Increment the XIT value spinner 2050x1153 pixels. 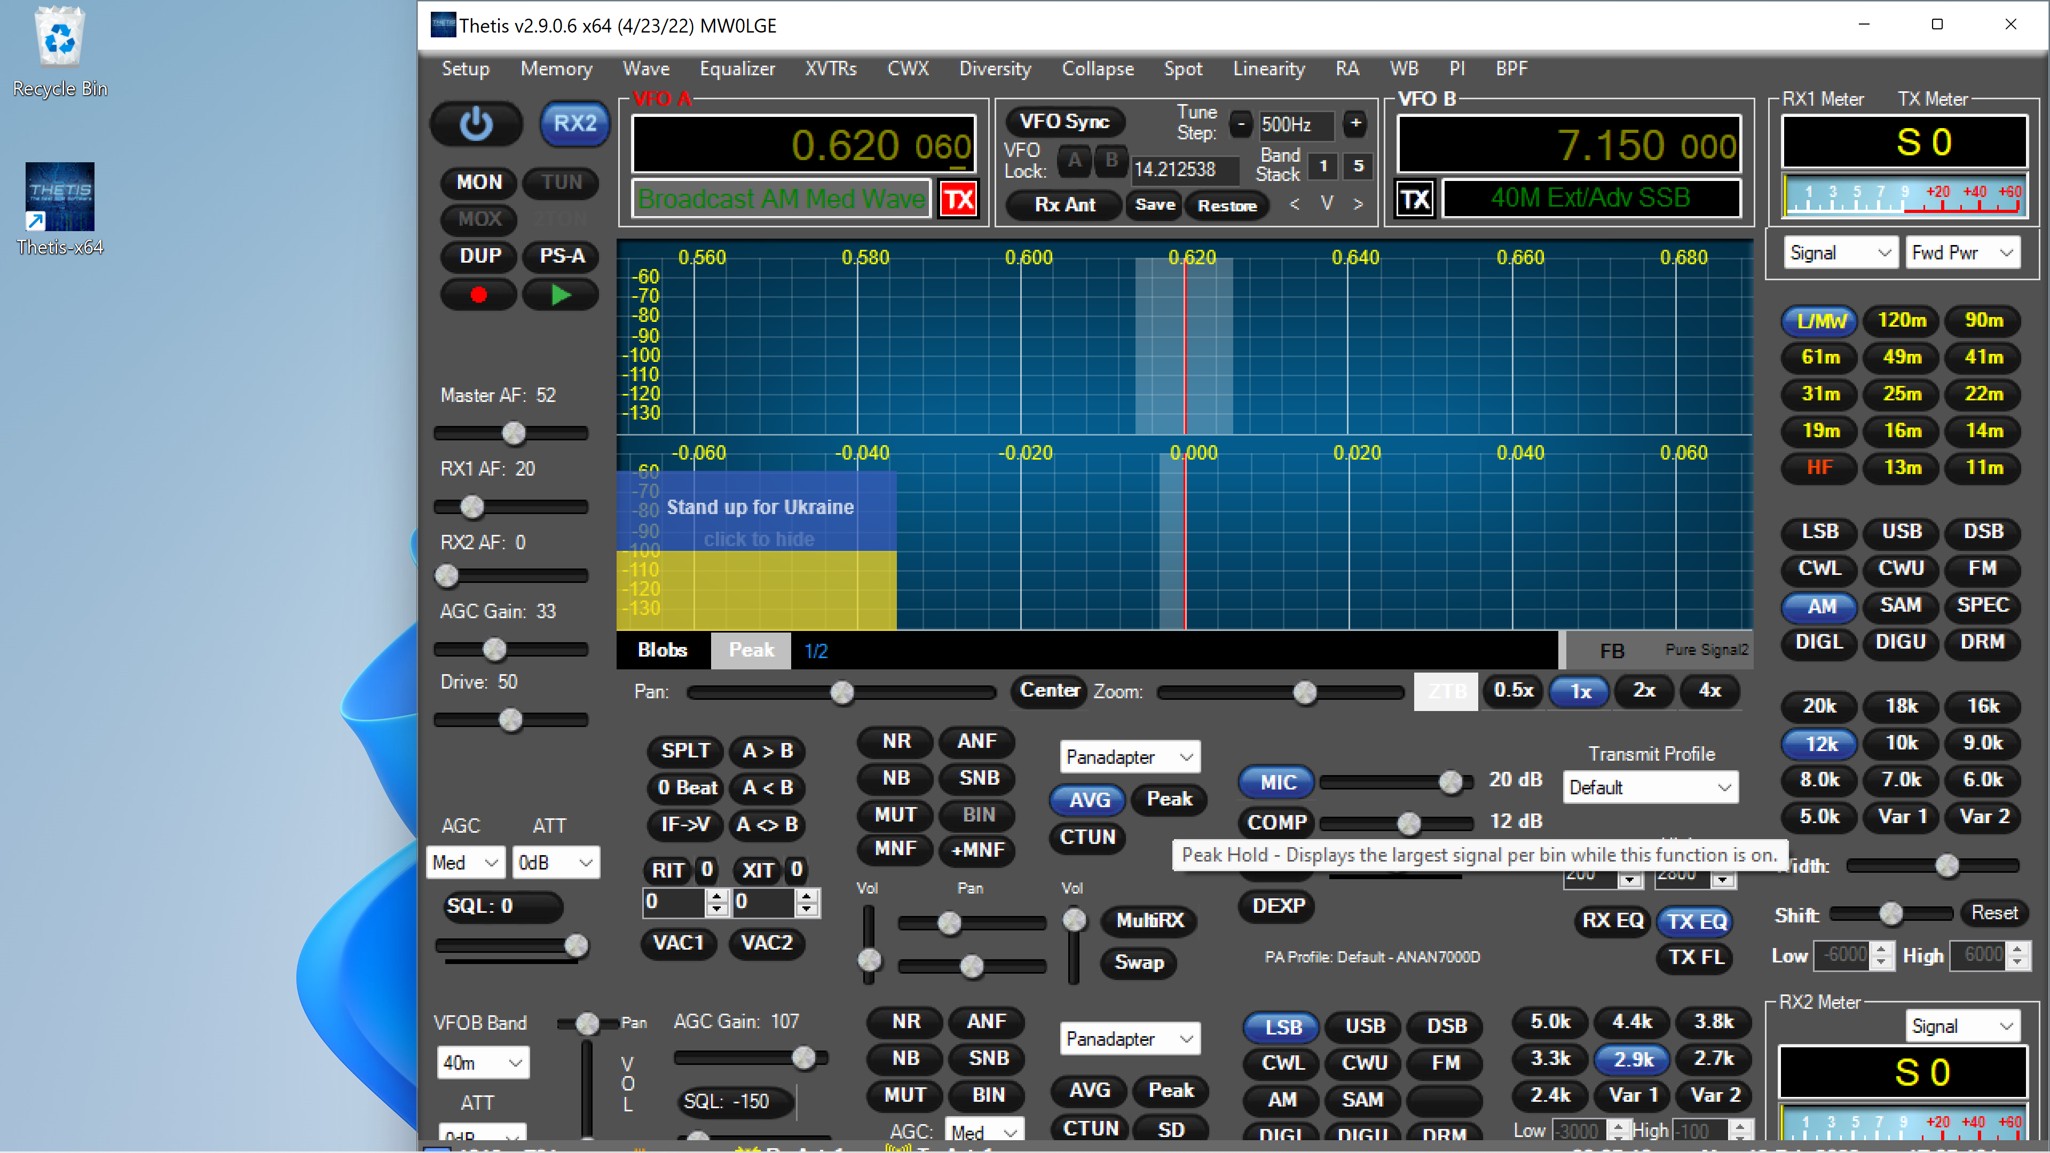click(x=807, y=896)
